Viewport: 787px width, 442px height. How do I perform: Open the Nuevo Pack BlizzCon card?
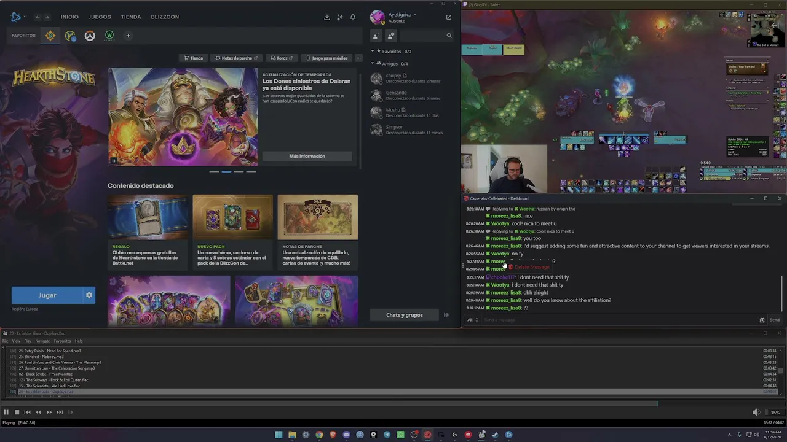pyautogui.click(x=232, y=232)
